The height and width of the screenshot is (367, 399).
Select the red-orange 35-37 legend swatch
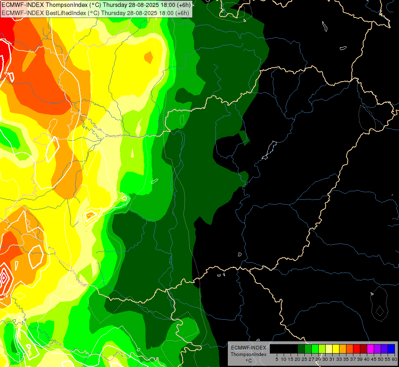pos(350,349)
